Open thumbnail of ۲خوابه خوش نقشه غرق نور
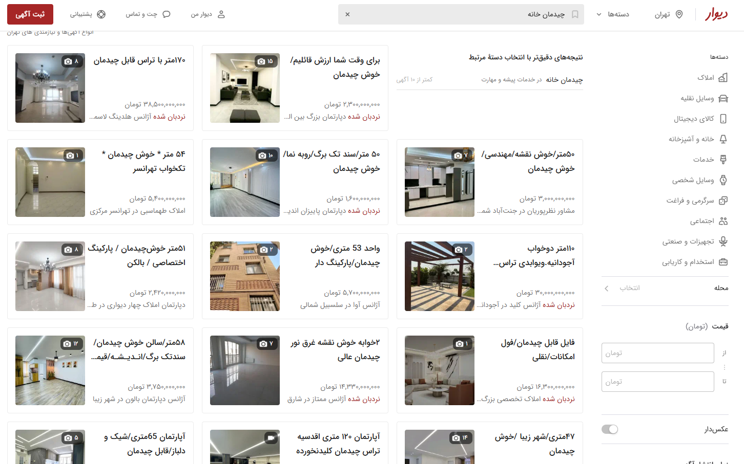This screenshot has width=744, height=464. [x=245, y=370]
